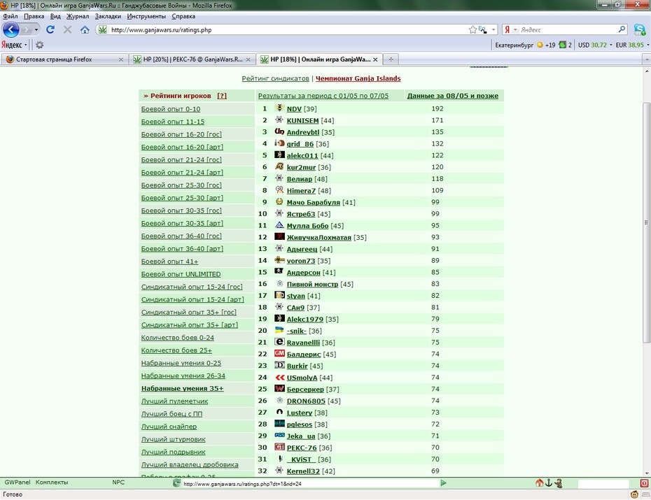Screen dimensions: 651x500
Task: Go to the browser home page icon
Action: pyautogui.click(x=85, y=29)
